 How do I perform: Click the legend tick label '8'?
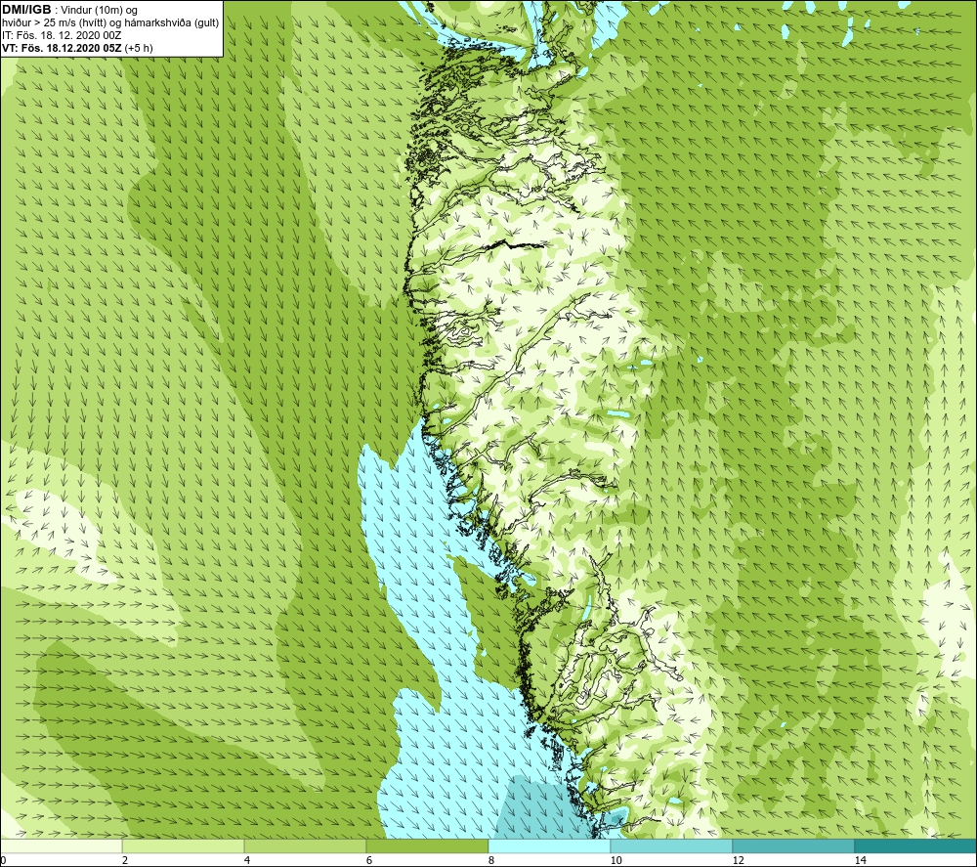491,860
